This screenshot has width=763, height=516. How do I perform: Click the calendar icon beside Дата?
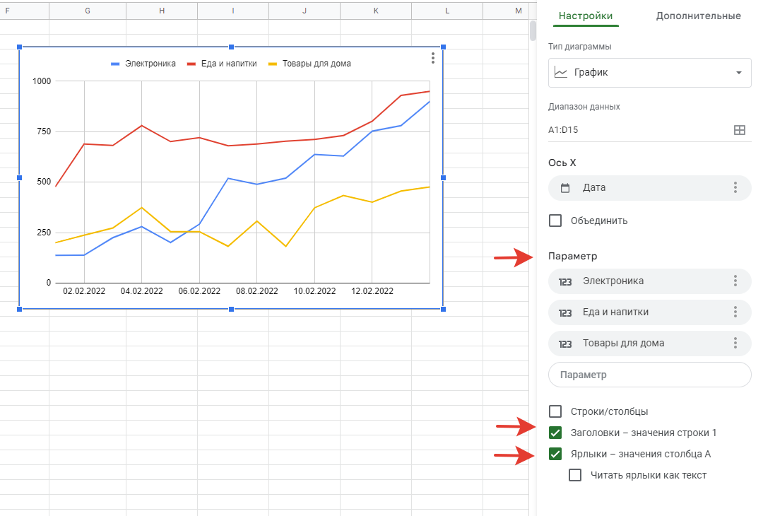(x=565, y=188)
